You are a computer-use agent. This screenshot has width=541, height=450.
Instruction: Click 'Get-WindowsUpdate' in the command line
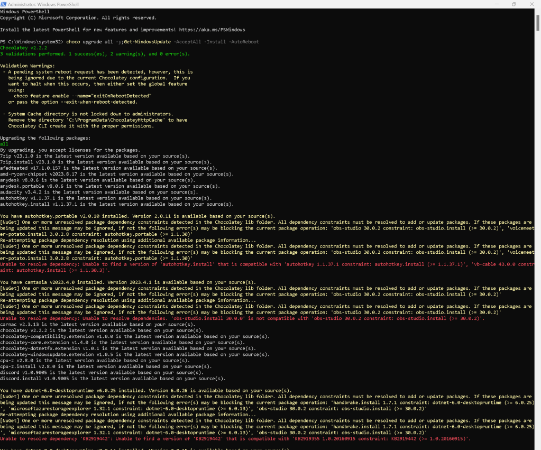point(148,42)
